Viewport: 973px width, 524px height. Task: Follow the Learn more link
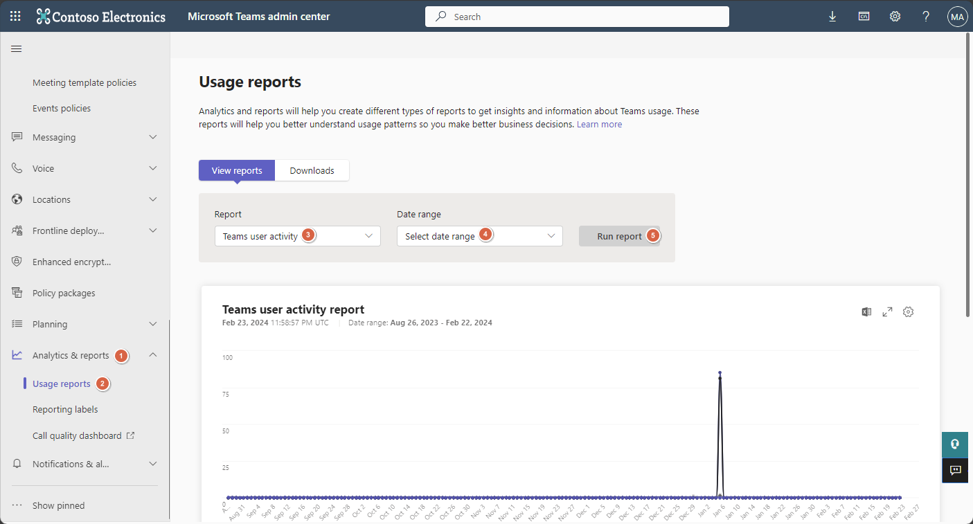coord(599,125)
